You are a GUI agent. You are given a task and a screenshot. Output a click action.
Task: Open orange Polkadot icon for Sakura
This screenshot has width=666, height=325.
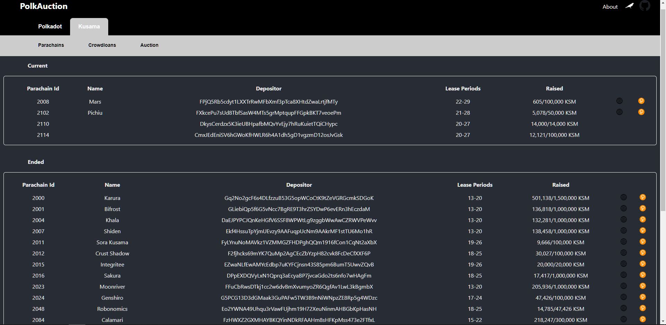[643, 275]
